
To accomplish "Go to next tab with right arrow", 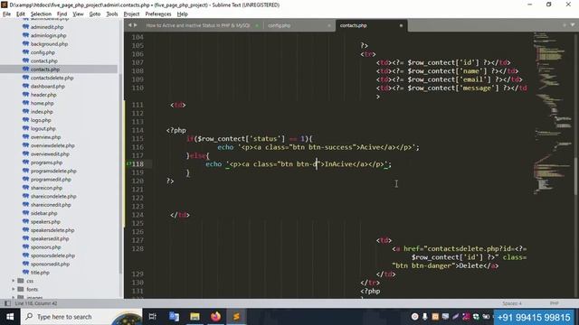I will tap(136, 25).
